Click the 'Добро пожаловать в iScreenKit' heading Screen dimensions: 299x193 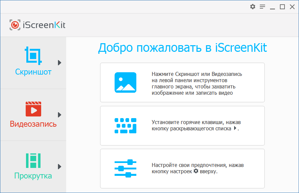point(182,48)
